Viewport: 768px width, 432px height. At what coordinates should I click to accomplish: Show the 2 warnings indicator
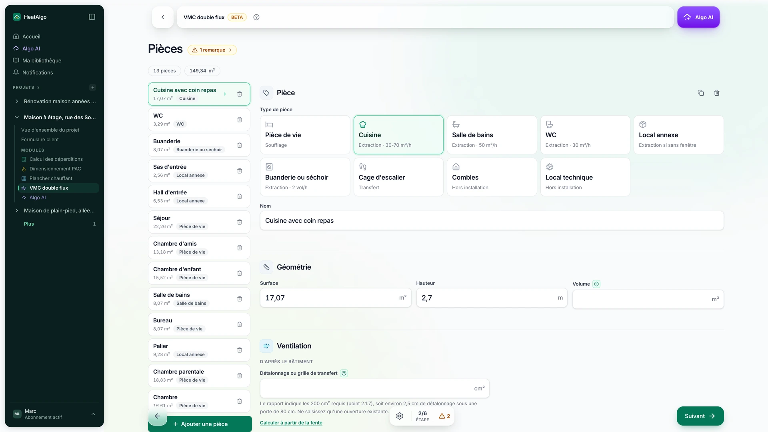click(x=444, y=416)
